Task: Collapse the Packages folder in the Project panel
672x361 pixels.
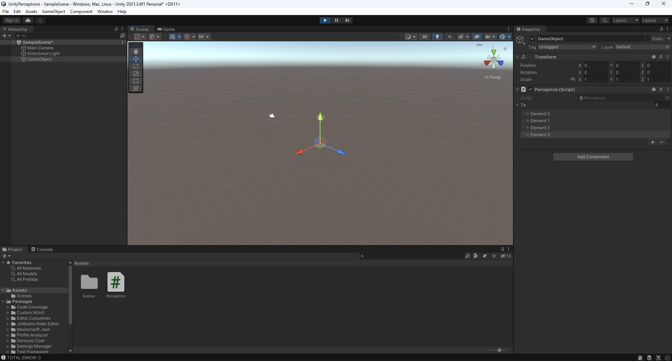Action: pos(4,301)
